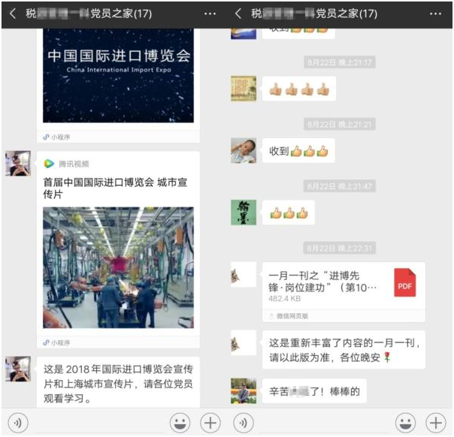
Task: Select the 这是 2018 年国际进口博览会宣传片 message
Action: tap(118, 382)
